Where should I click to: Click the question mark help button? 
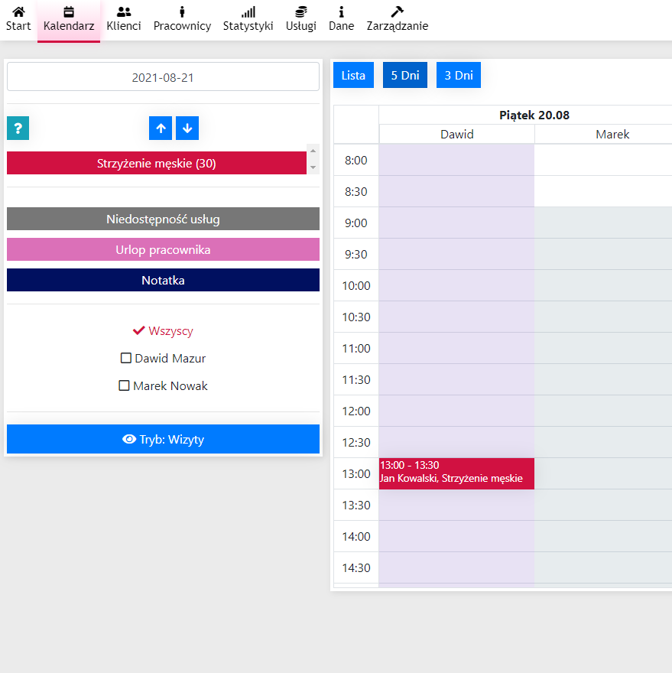click(18, 128)
